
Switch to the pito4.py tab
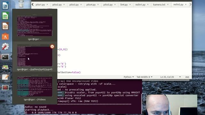point(91,4)
